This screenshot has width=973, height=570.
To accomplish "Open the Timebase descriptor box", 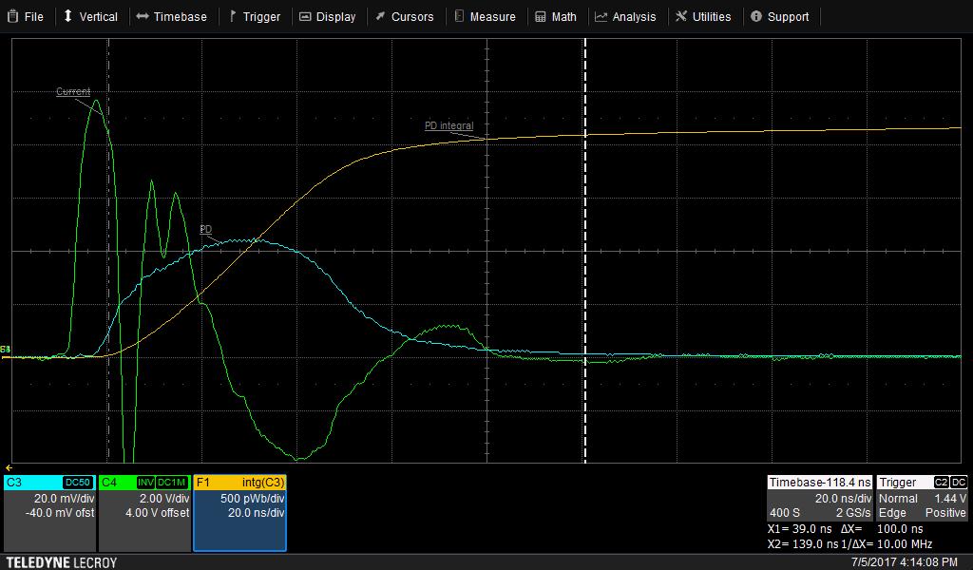I will coord(819,498).
